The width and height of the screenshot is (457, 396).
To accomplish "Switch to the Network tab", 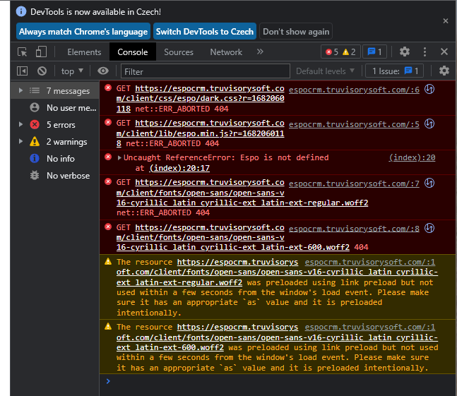I will point(226,52).
